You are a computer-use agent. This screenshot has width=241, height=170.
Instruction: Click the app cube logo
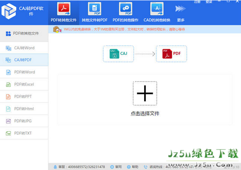(9, 11)
